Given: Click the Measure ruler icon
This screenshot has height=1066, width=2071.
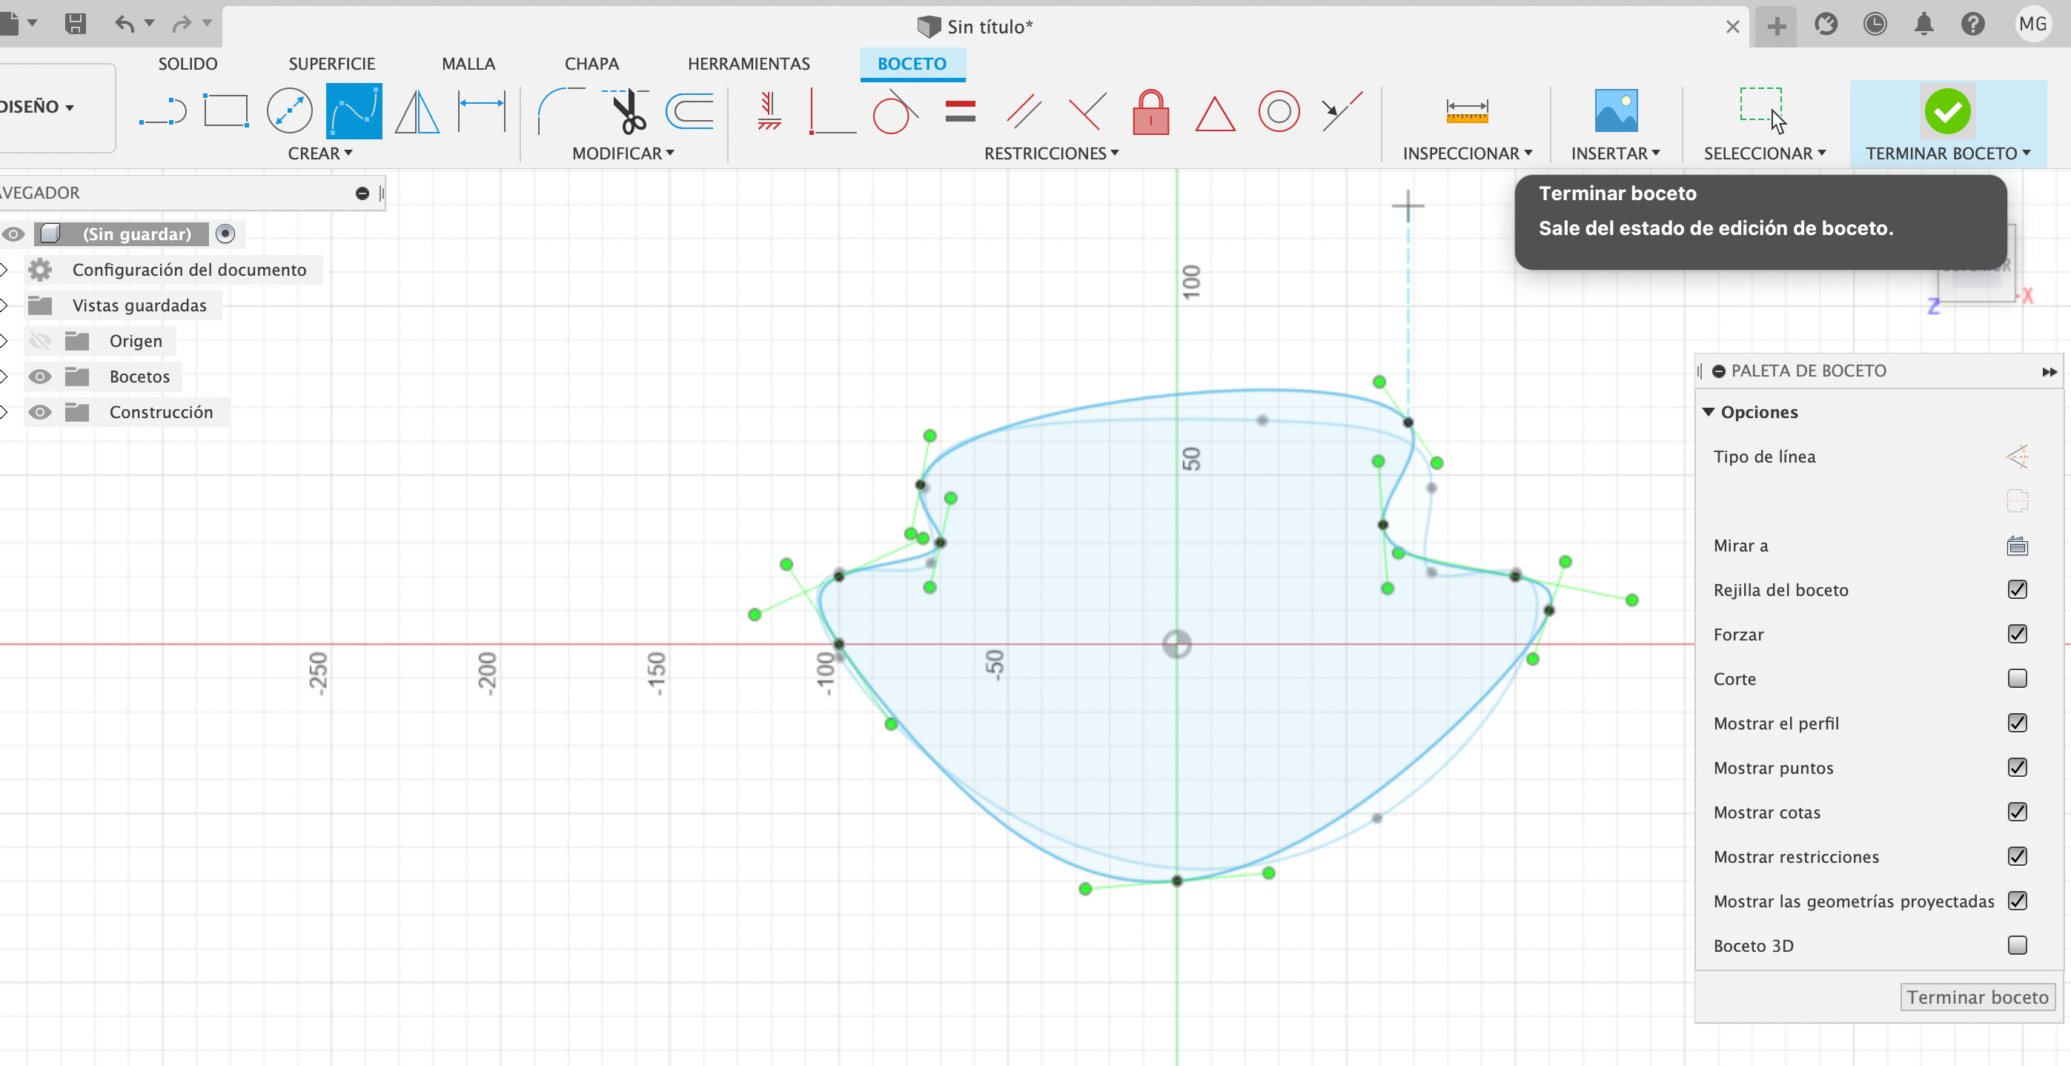Looking at the screenshot, I should click(x=1467, y=111).
